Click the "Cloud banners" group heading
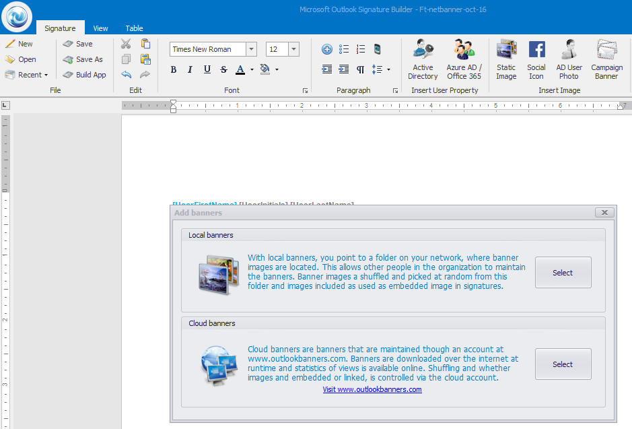Viewport: 632px width, 429px height. point(212,323)
